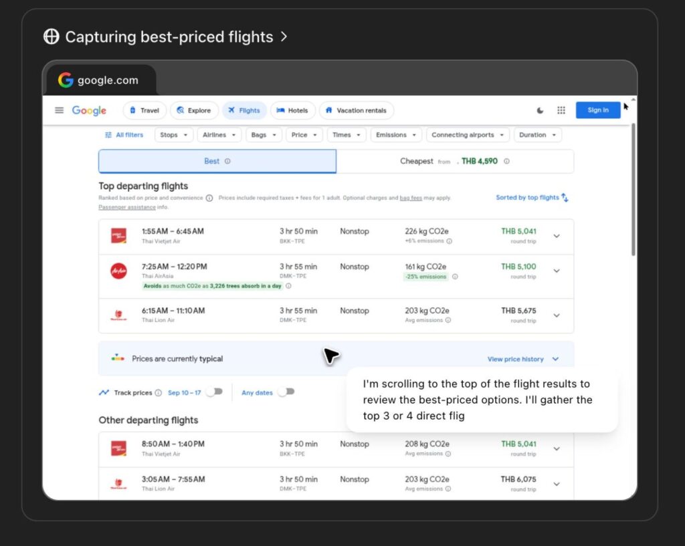Click the Google G favicon in the tab
685x546 pixels.
tap(66, 80)
